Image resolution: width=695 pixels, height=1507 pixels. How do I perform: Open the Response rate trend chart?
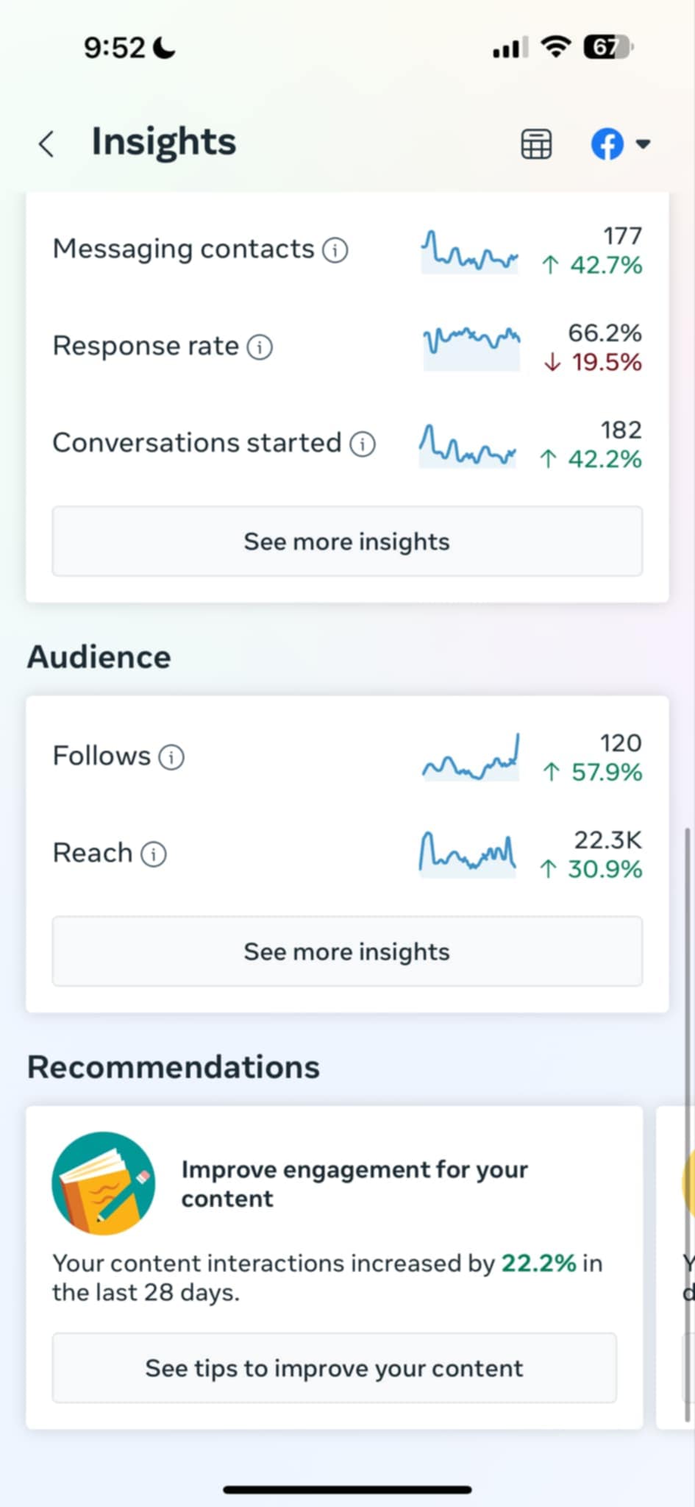(x=471, y=347)
